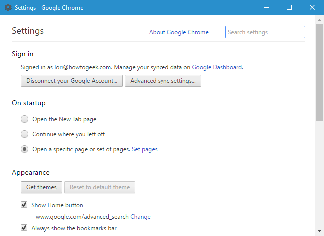The height and width of the screenshot is (236, 324).
Task: Select Open the New Tab page option
Action: pos(25,119)
